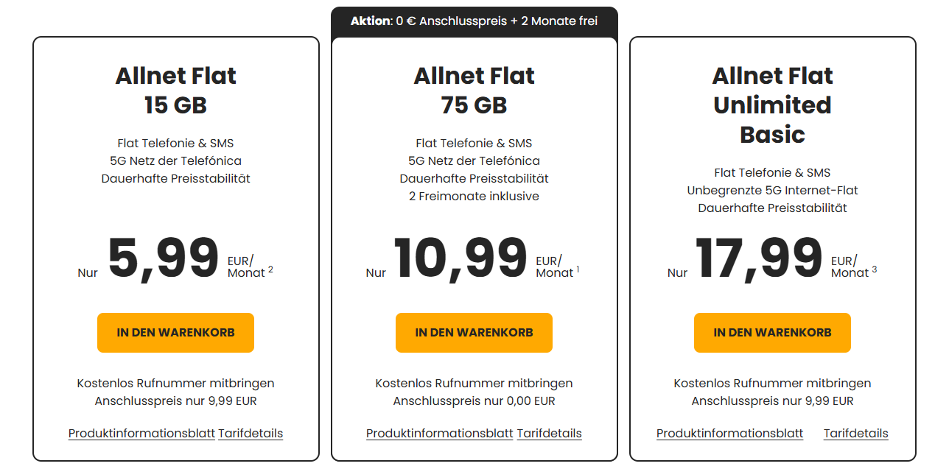The width and height of the screenshot is (949, 469).
Task: Open Produktinformationsblatt for the 15 GB plan
Action: click(141, 434)
